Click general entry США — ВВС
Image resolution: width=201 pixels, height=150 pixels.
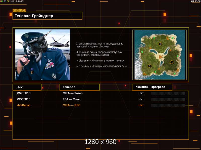pos(72,105)
